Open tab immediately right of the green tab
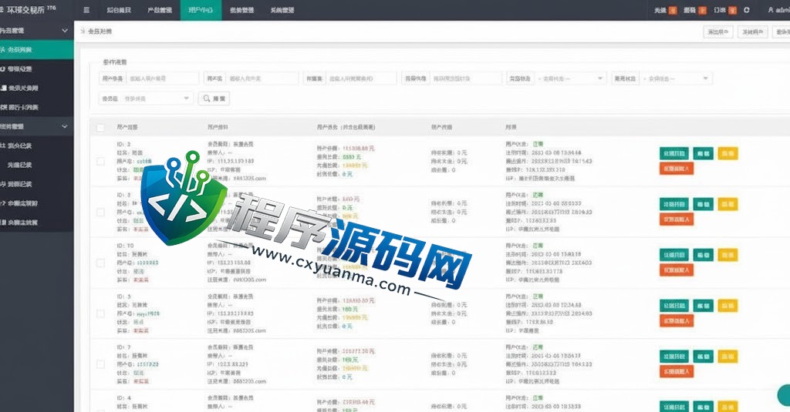Image resolution: width=790 pixels, height=412 pixels. click(x=241, y=10)
